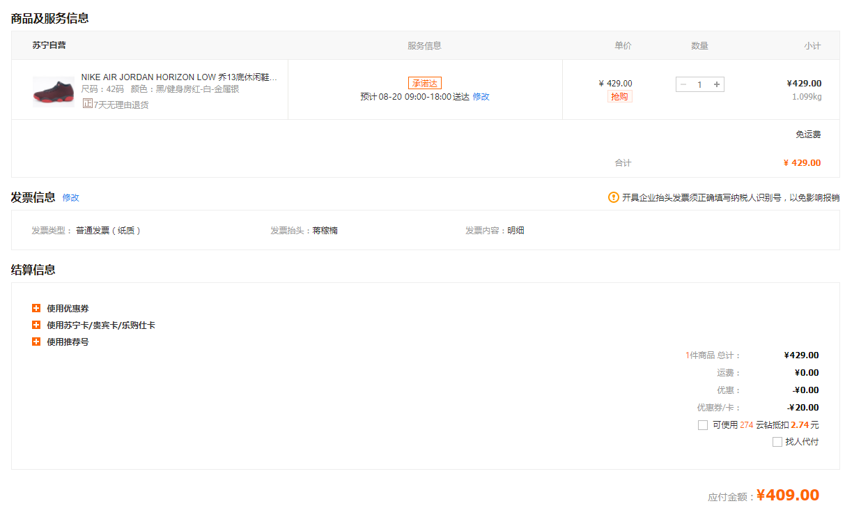Click the 结算信息 section heading
845x506 pixels.
click(33, 270)
